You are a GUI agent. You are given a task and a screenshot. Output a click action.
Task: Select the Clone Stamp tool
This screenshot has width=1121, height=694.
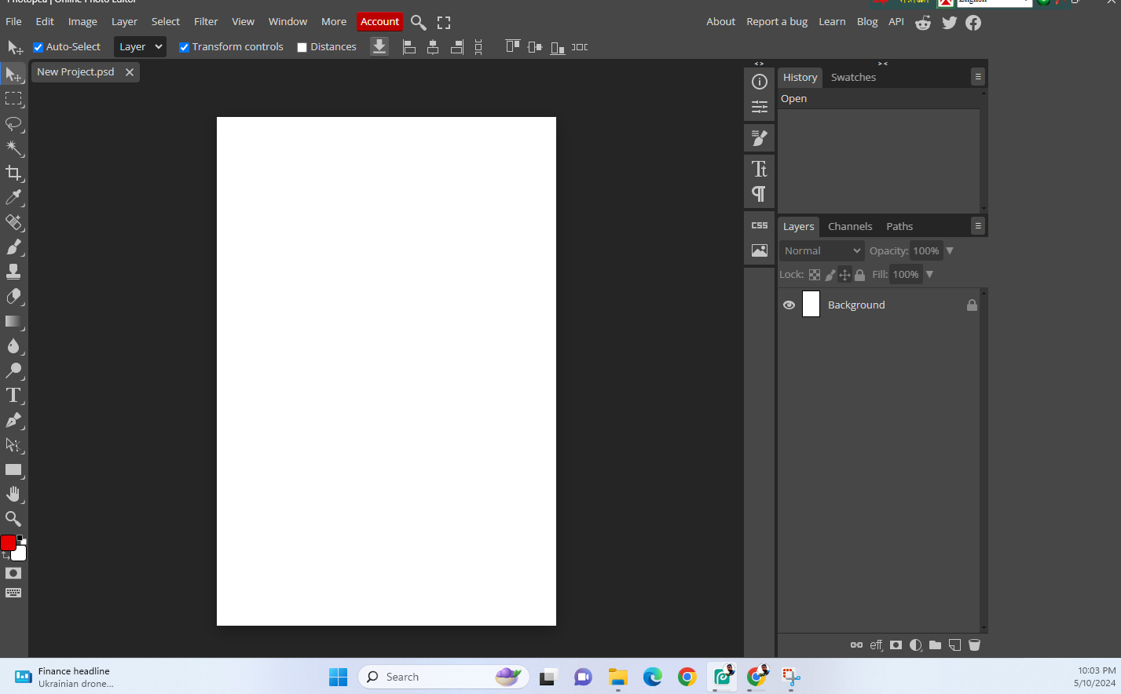click(13, 272)
